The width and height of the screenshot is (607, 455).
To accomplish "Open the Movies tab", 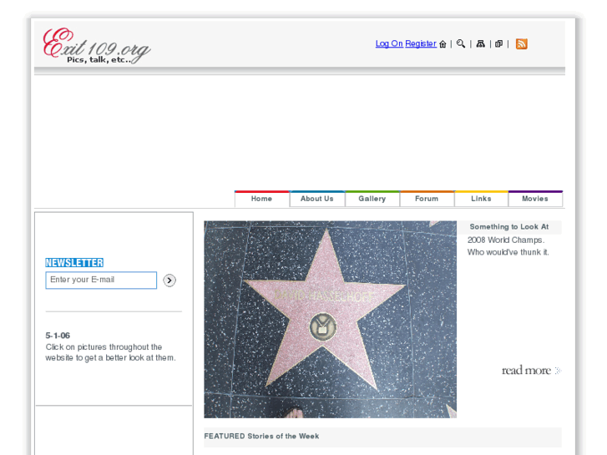I will 535,199.
